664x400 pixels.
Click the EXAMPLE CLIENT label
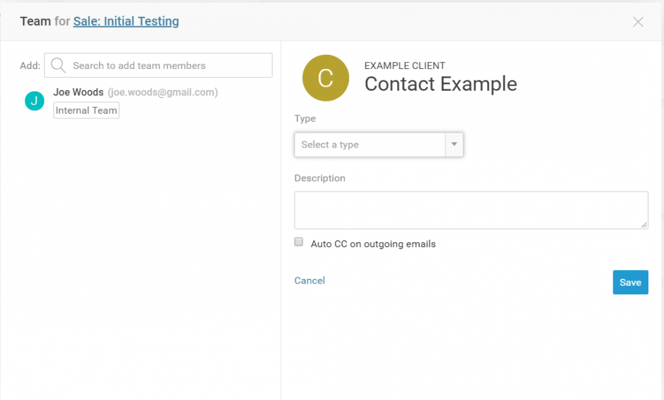click(404, 66)
